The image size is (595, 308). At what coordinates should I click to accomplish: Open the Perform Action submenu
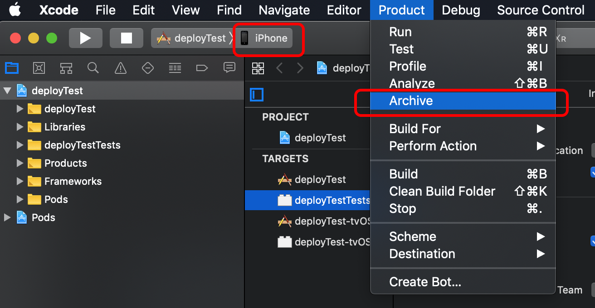pyautogui.click(x=463, y=146)
